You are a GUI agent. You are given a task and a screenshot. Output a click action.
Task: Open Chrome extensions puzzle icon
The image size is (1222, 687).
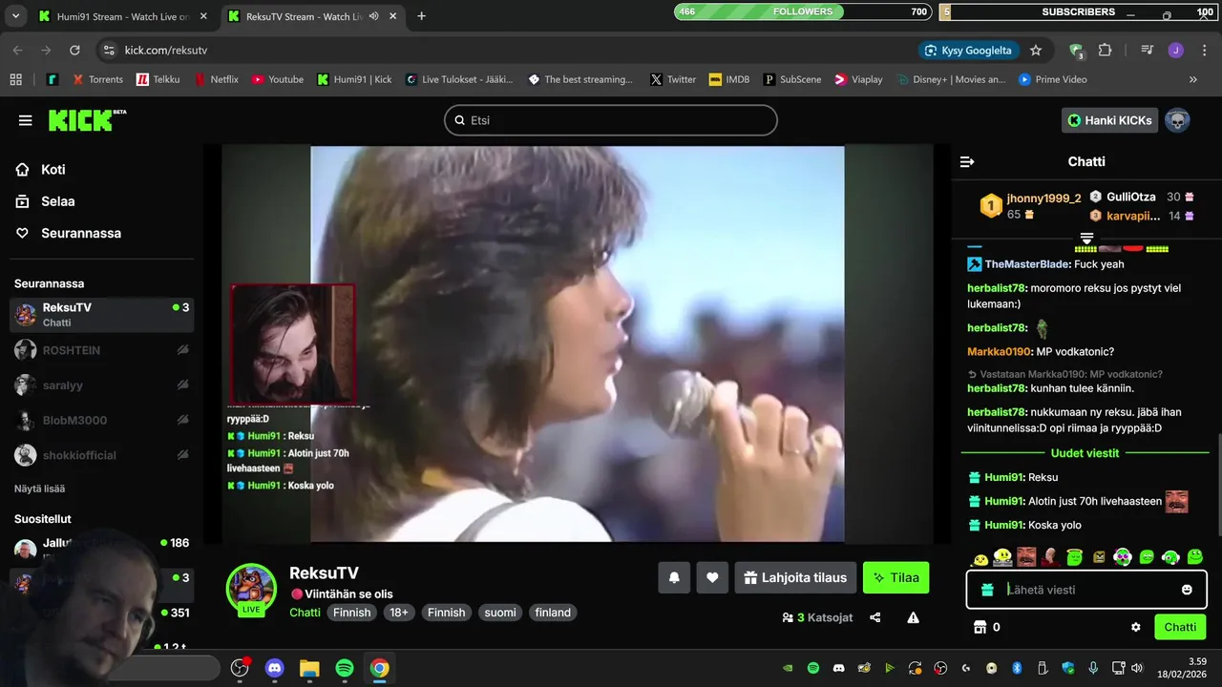(1106, 50)
